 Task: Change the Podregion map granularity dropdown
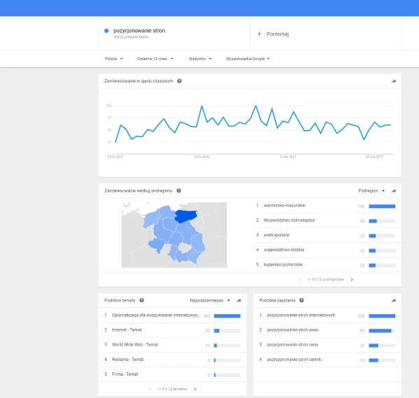(x=372, y=191)
